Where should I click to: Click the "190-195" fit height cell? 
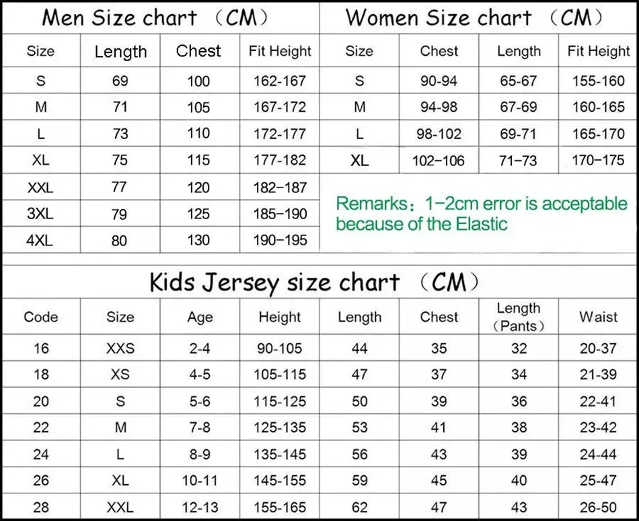click(280, 240)
